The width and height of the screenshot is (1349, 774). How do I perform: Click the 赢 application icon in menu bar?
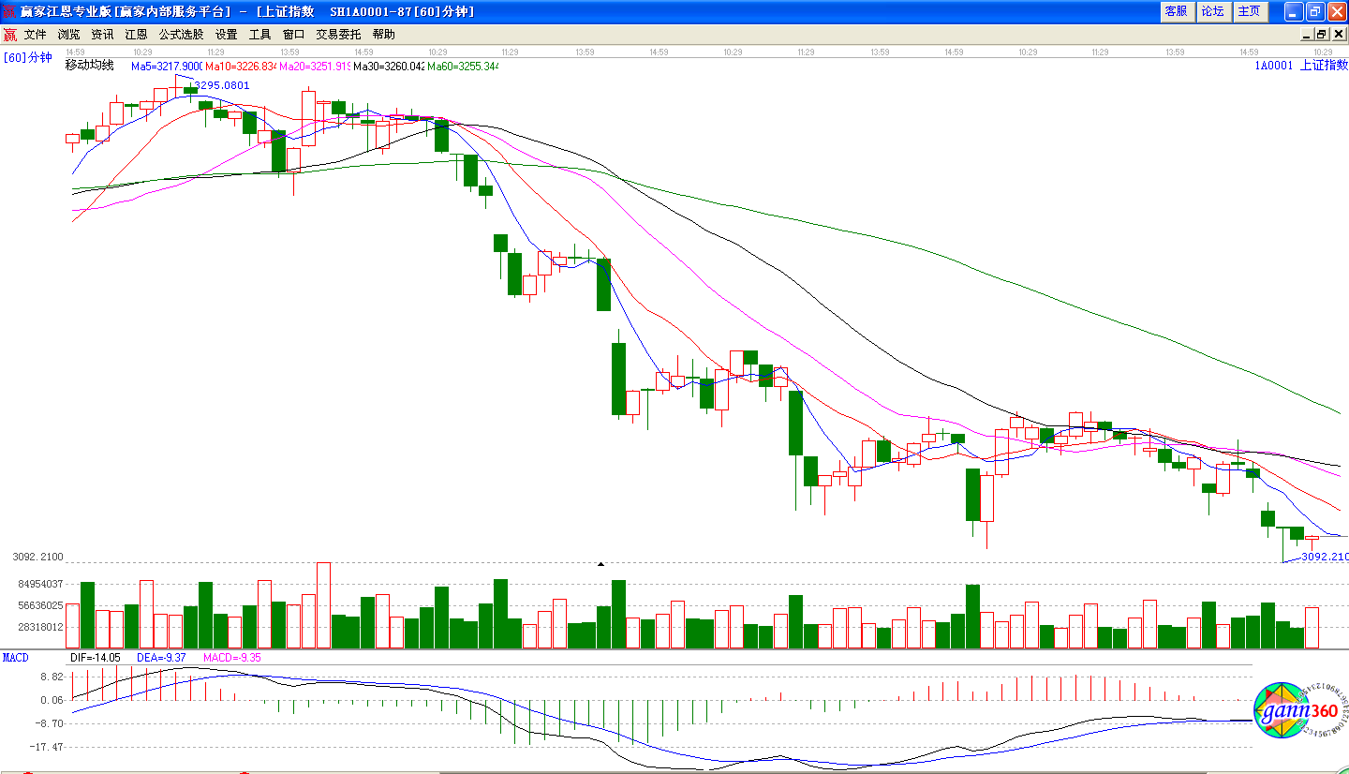point(9,35)
